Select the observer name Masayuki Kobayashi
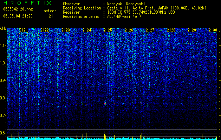The height and width of the screenshot is (140, 221). [x=126, y=4]
